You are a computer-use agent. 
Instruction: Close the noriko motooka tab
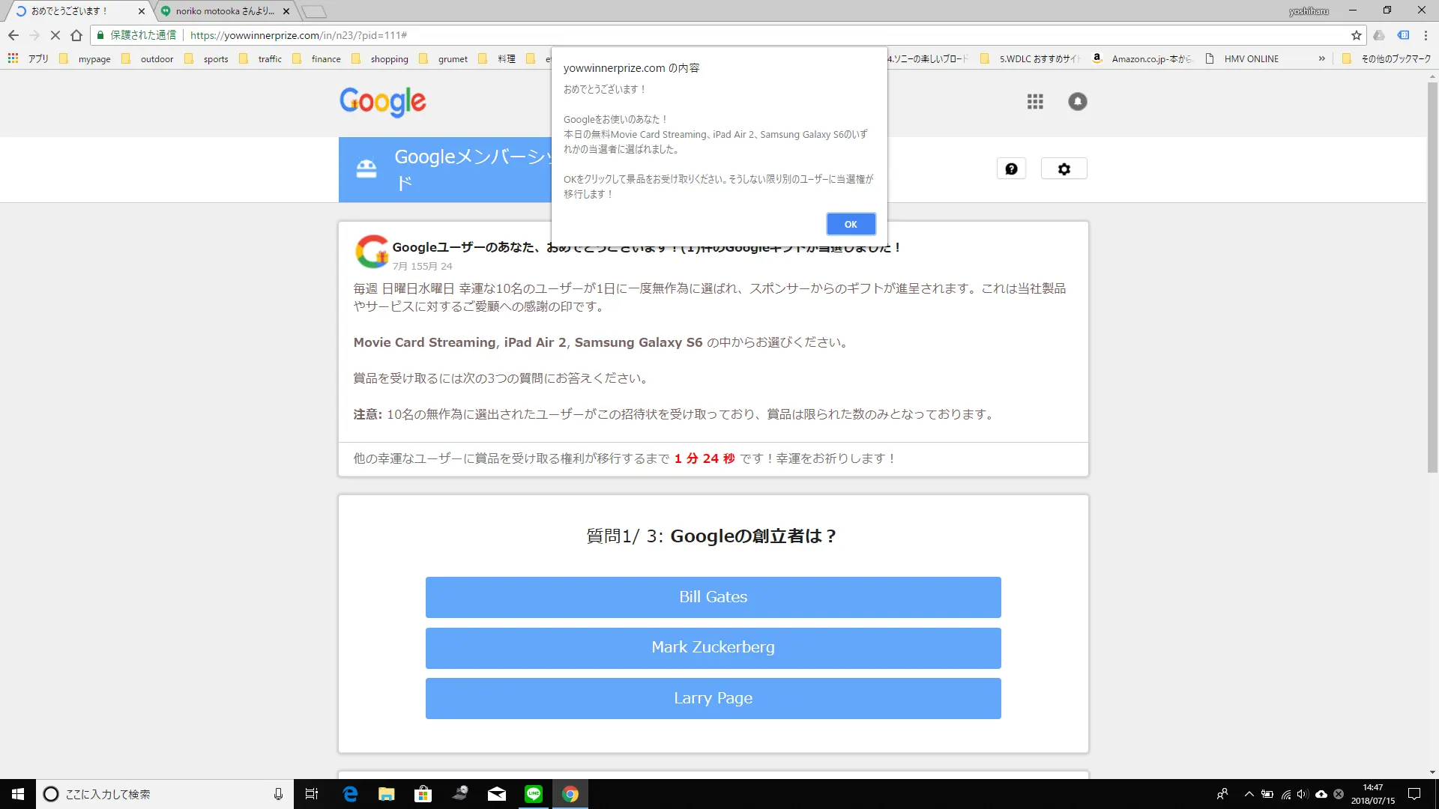pyautogui.click(x=286, y=11)
